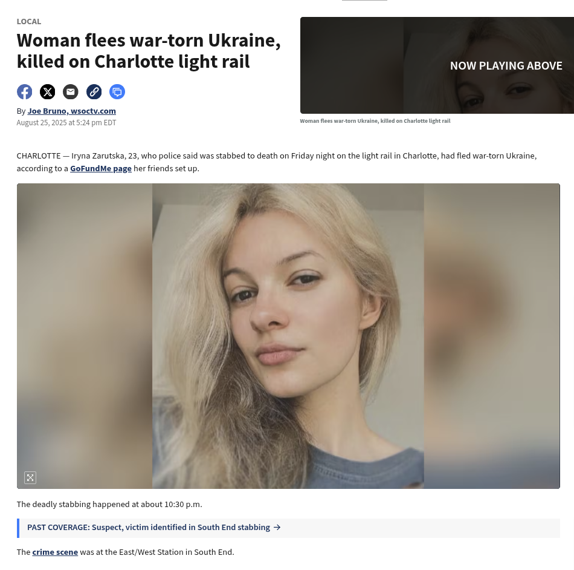Screen dimensions: 574x570
Task: Click the article headline text
Action: 149,51
